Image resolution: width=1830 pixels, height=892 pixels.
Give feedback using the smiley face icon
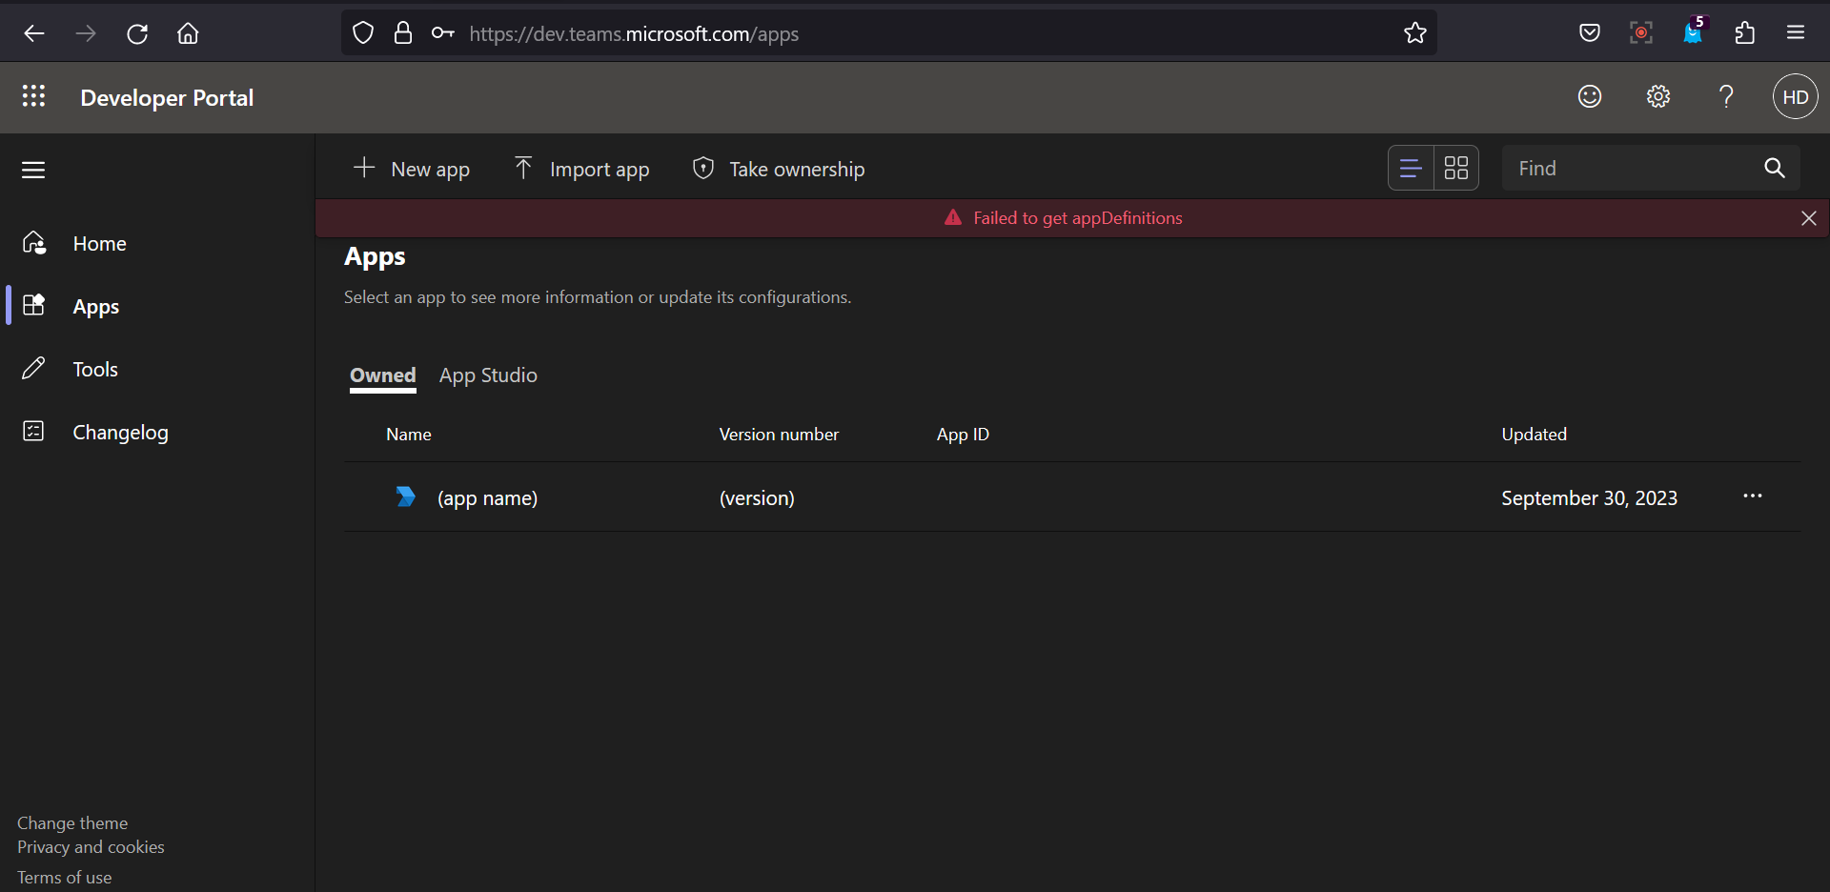point(1590,96)
